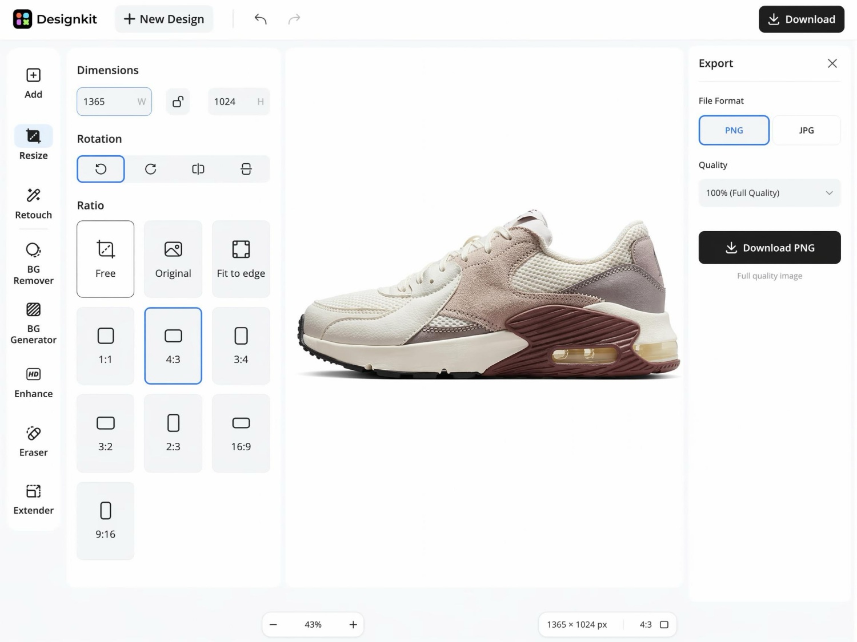Select the Retouch tool in sidebar
This screenshot has height=642, width=857.
[x=33, y=203]
